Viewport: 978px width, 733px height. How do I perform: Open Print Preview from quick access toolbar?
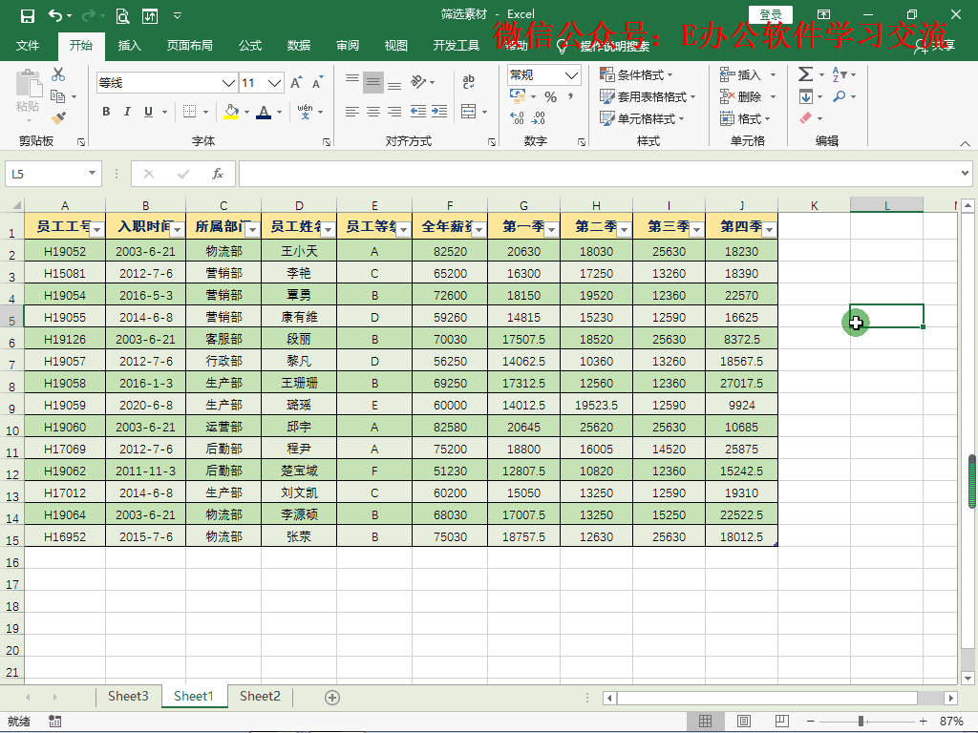(x=123, y=16)
